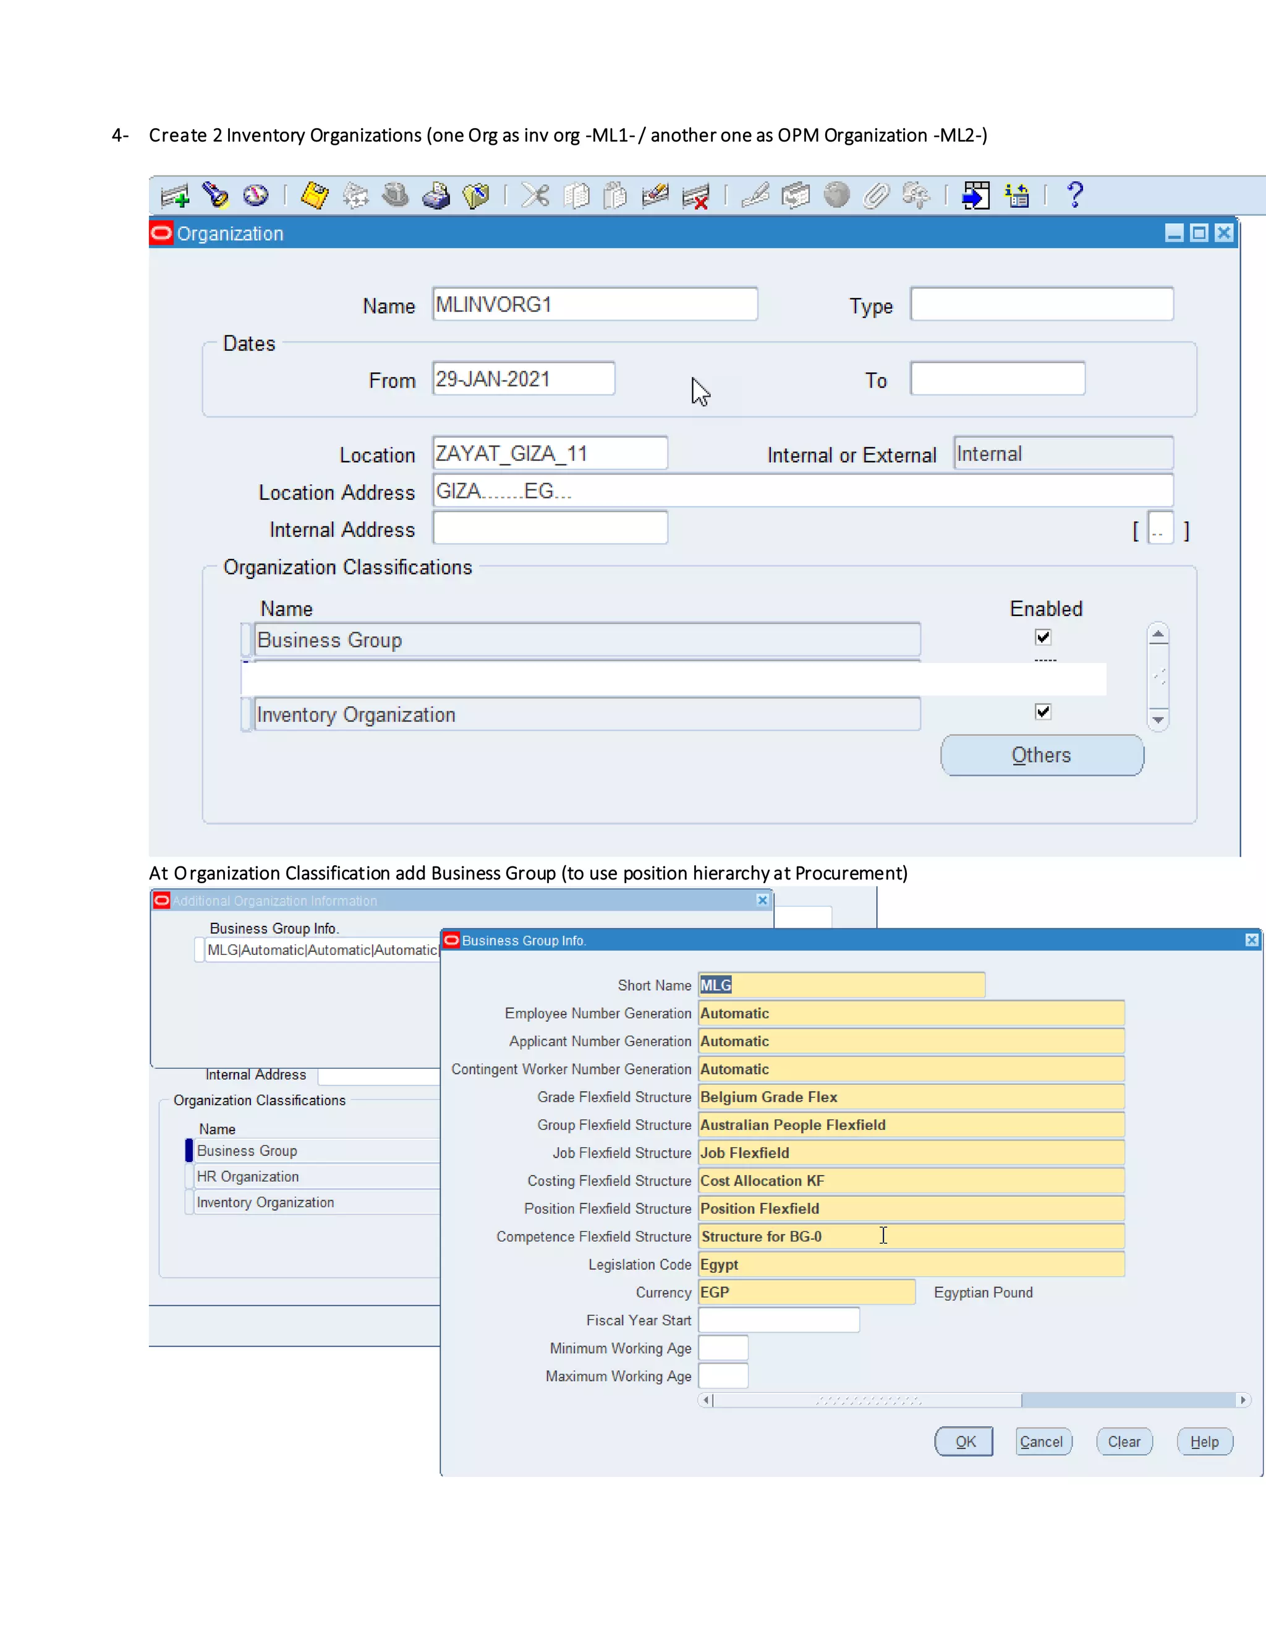Image resolution: width=1266 pixels, height=1639 pixels.
Task: Click the Zoom toolbar icon
Action: tap(796, 196)
